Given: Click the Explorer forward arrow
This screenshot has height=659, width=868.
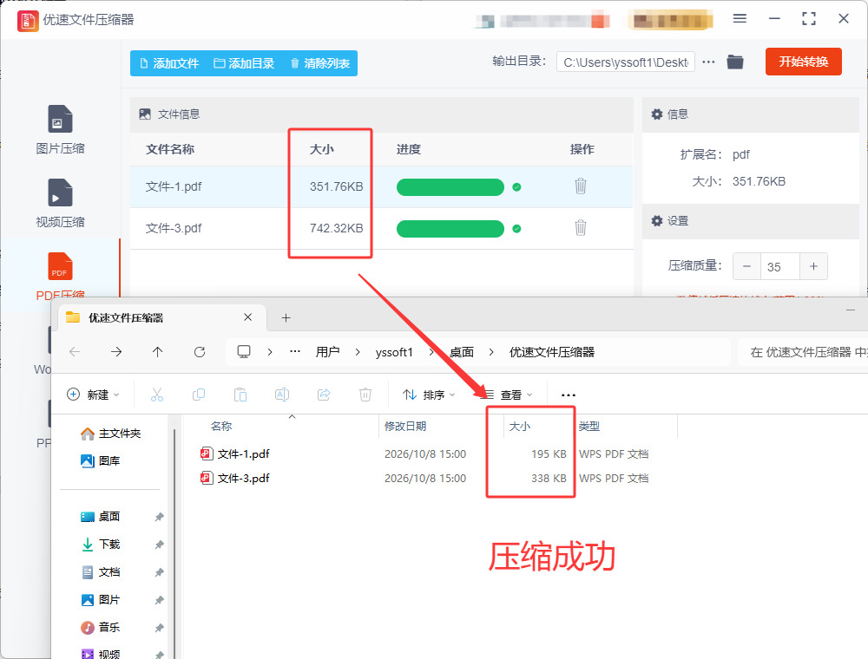Looking at the screenshot, I should click(116, 352).
